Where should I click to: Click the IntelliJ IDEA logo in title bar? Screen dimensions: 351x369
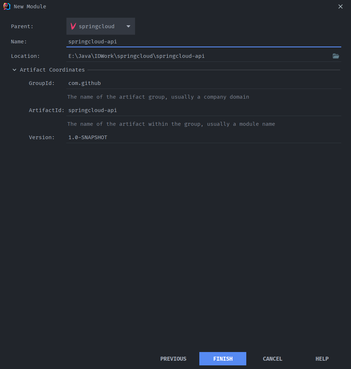(x=6, y=6)
